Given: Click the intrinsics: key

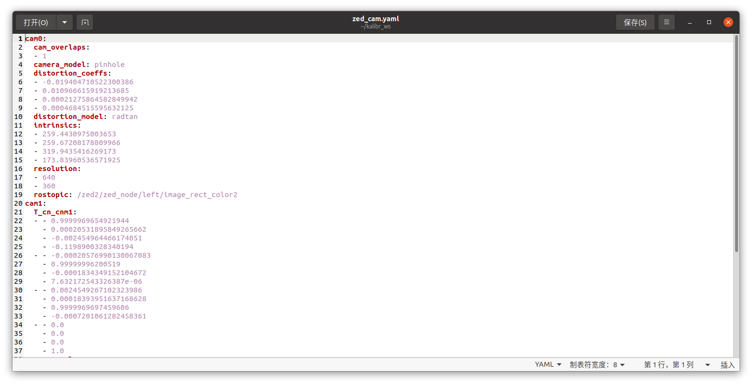Looking at the screenshot, I should pyautogui.click(x=57, y=125).
